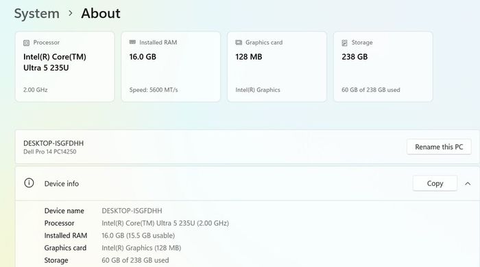480x267 pixels.
Task: Select the Intel(R) Core(TM) Ultra 5 235U card title
Action: pyautogui.click(x=55, y=62)
